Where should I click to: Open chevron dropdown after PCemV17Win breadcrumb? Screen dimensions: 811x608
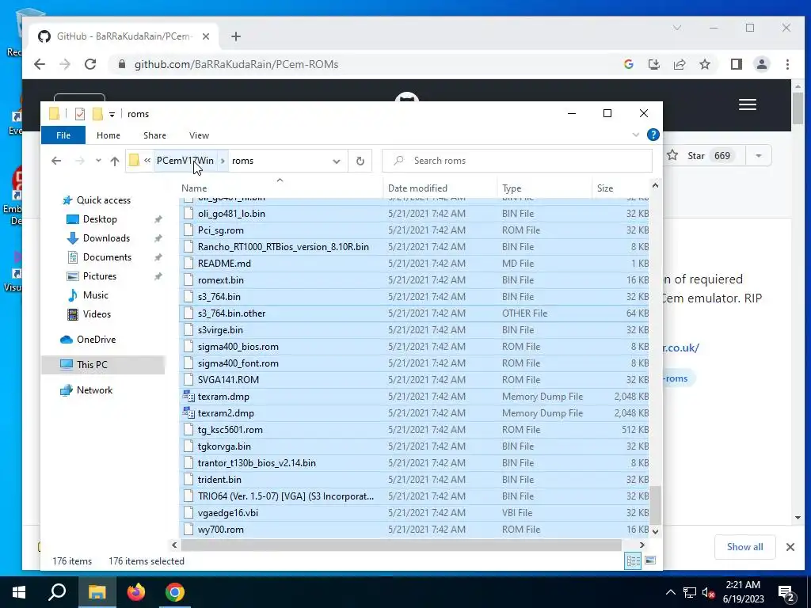pos(223,161)
